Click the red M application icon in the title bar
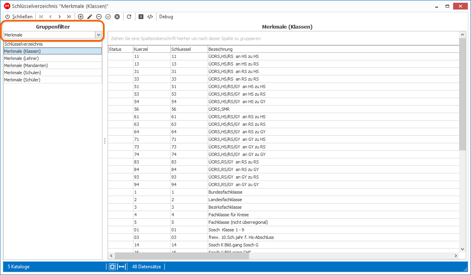This screenshot has height=275, width=471. pos(7,6)
